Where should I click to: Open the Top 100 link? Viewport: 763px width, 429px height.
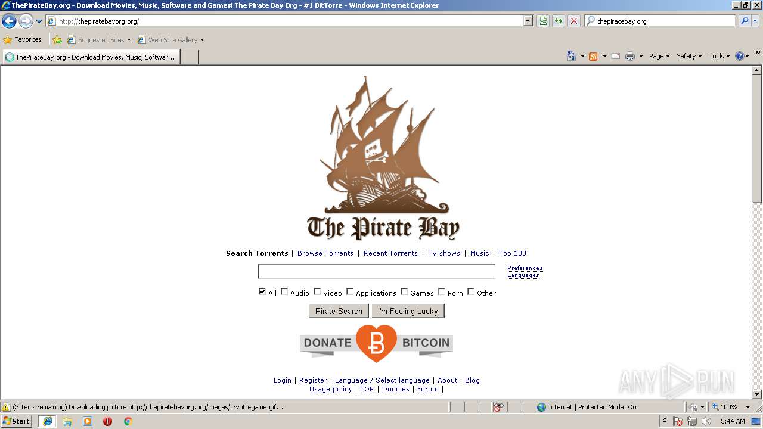(x=513, y=253)
